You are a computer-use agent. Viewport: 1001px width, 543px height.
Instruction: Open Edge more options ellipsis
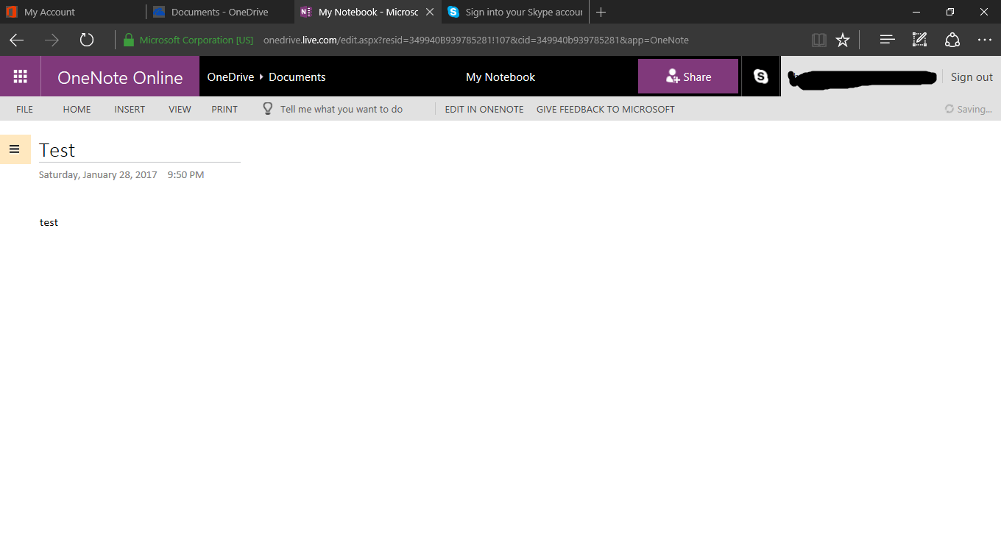click(x=984, y=40)
